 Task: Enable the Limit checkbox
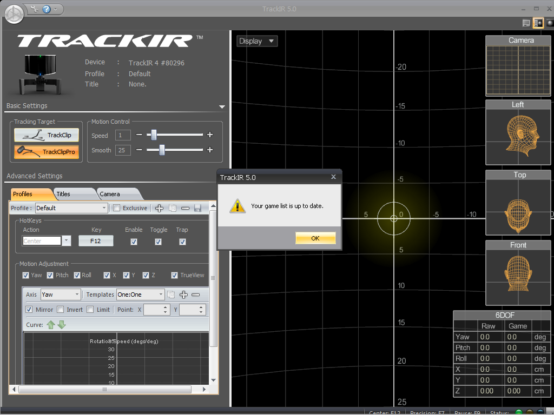(90, 310)
